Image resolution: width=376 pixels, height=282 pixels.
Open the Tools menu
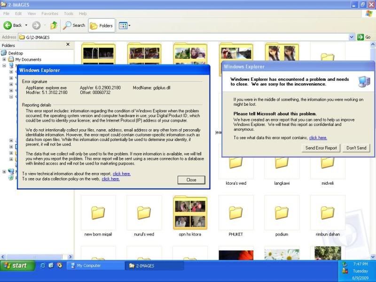pyautogui.click(x=69, y=14)
